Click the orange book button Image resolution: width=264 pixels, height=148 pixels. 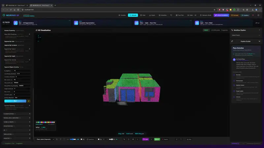click(x=235, y=15)
